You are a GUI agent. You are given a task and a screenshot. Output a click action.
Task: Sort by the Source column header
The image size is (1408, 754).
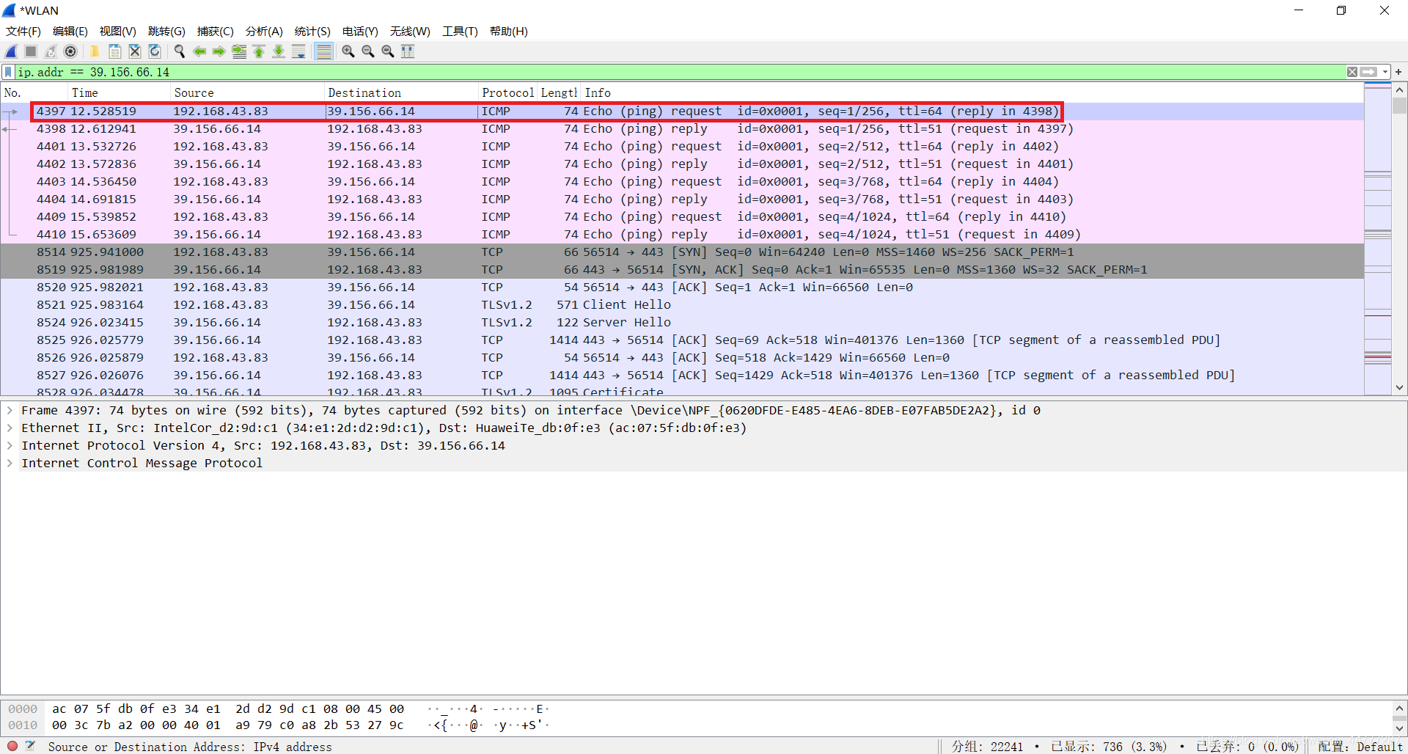click(247, 92)
